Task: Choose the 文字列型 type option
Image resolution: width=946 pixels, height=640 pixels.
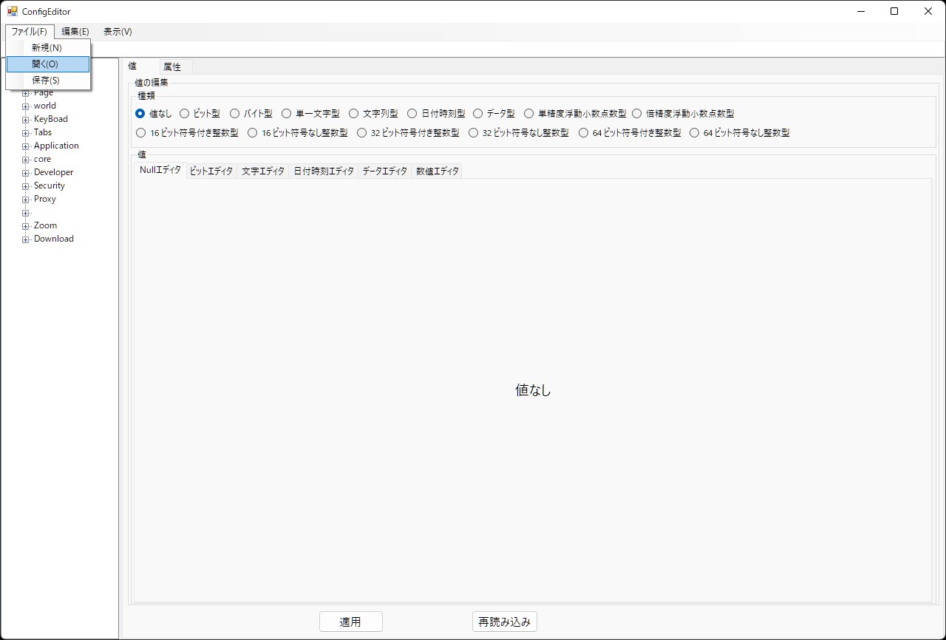Action: tap(354, 114)
